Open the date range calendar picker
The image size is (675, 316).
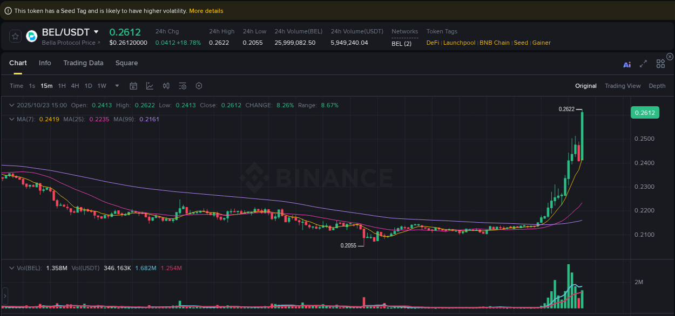pyautogui.click(x=133, y=86)
